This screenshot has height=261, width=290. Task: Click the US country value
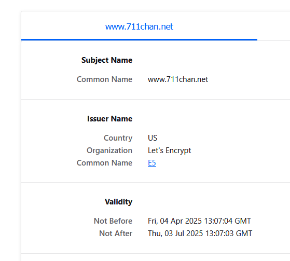click(x=153, y=138)
